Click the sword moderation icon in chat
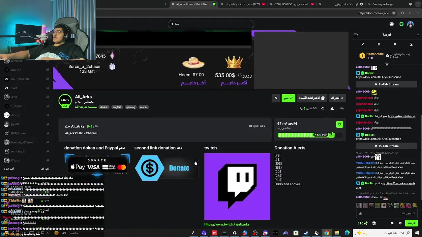422x237 pixels. tap(363, 44)
